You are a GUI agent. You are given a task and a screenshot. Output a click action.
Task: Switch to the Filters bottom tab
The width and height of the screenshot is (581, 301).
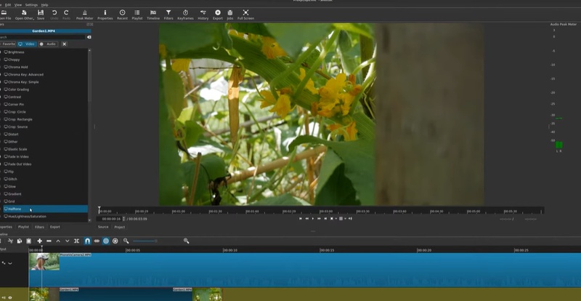[39, 227]
